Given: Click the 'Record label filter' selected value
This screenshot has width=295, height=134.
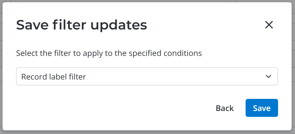Looking at the screenshot, I should pyautogui.click(x=54, y=76).
